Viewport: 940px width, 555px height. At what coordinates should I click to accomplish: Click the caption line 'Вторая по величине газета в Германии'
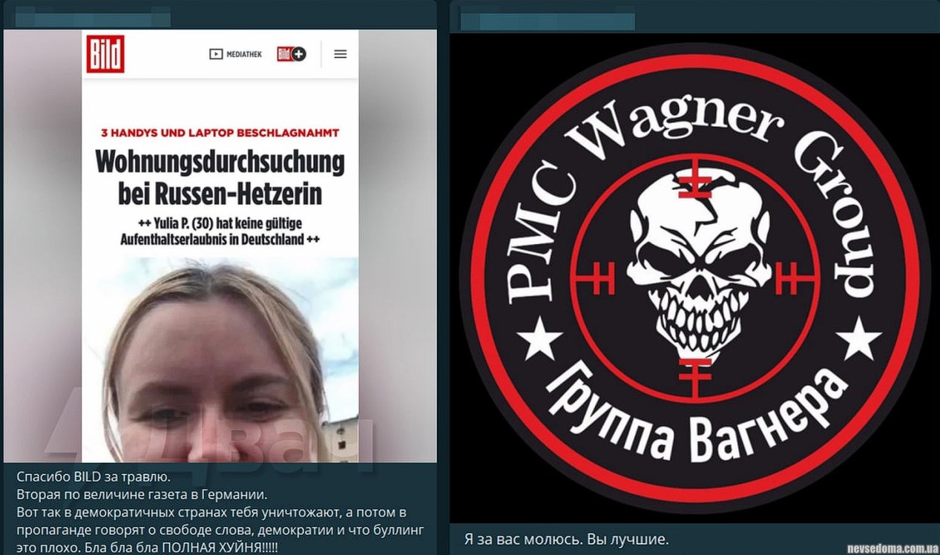point(140,494)
